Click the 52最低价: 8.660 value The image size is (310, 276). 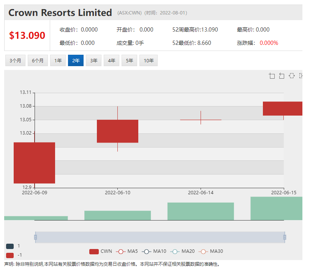tap(192, 43)
